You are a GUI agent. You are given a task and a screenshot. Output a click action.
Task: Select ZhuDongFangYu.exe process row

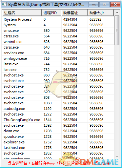pos(58,120)
